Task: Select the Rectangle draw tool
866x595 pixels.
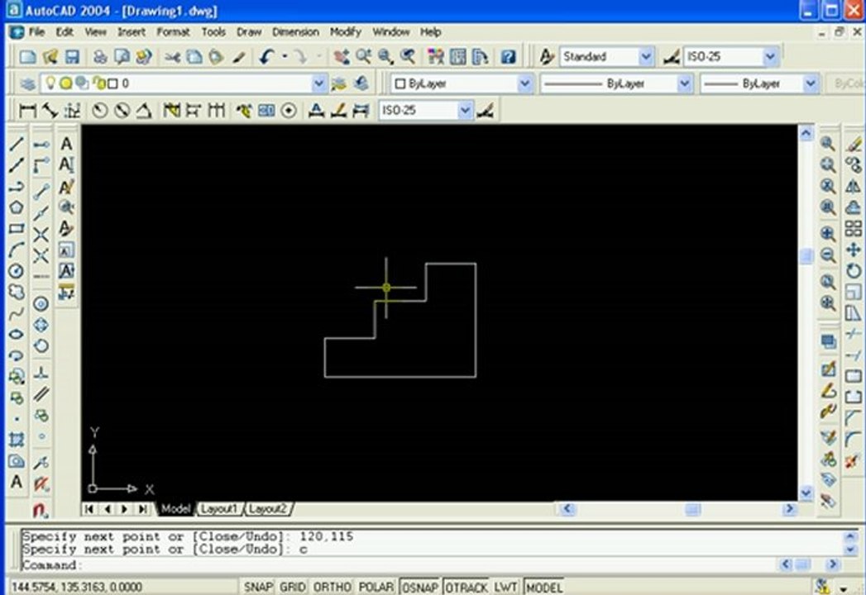Action: pyautogui.click(x=17, y=229)
